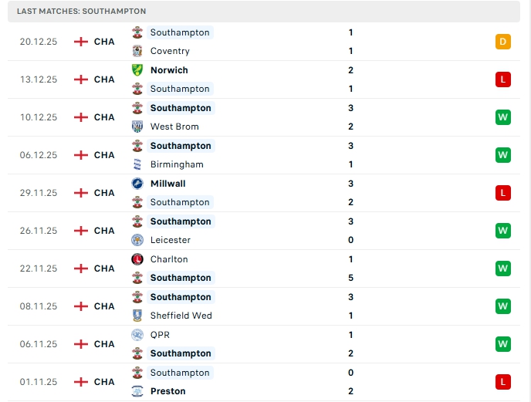This screenshot has height=402, width=531.
Task: Open the draw result badge for Coventry match
Action: pos(503,42)
